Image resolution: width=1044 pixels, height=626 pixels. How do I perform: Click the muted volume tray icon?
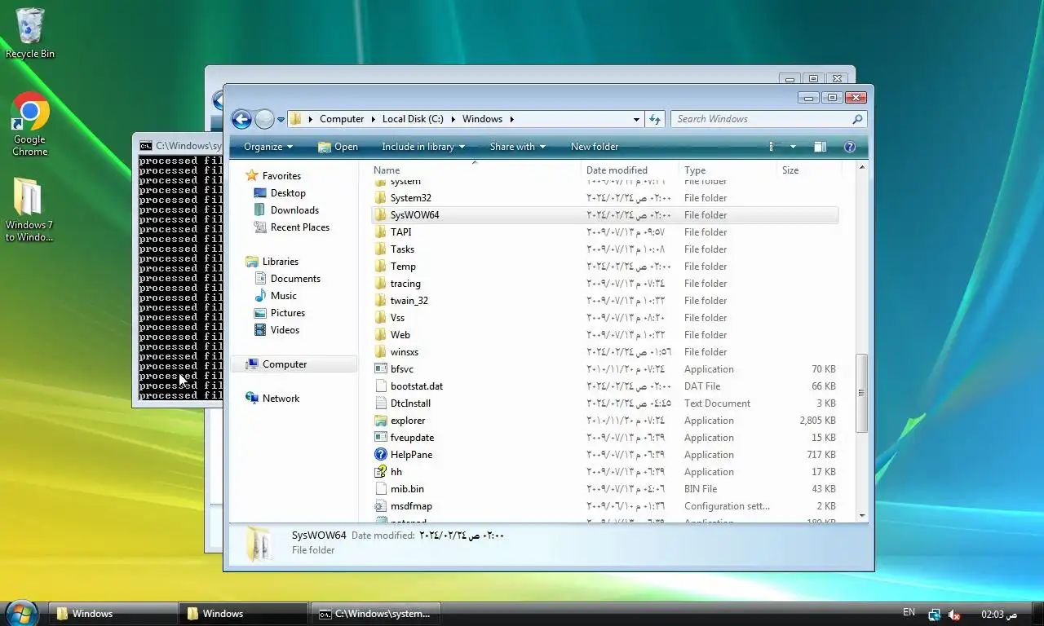point(953,615)
